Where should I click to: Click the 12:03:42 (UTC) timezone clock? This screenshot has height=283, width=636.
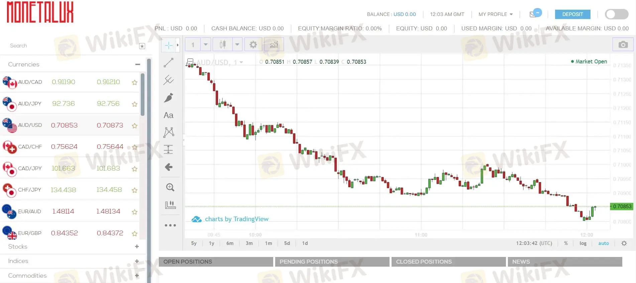pyautogui.click(x=534, y=243)
